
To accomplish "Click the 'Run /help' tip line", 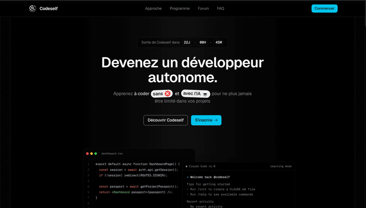I will tap(220, 194).
